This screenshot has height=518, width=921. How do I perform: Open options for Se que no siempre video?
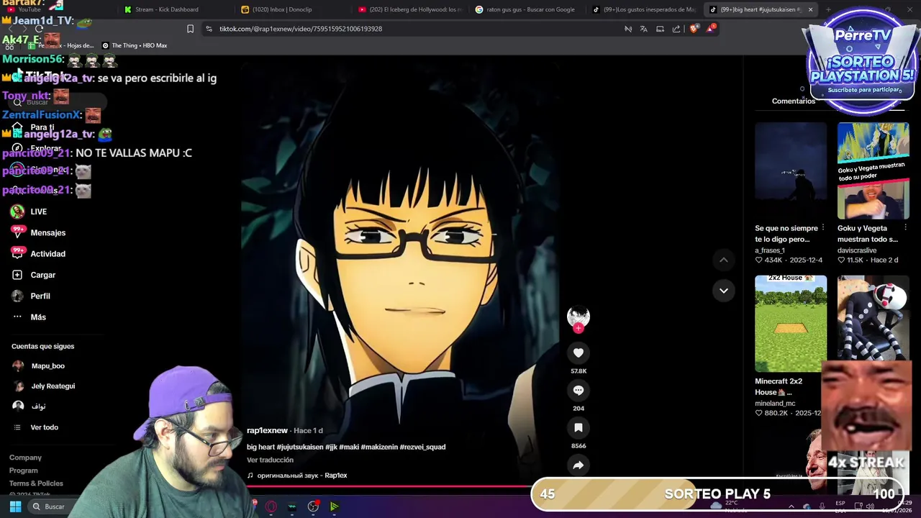pos(823,228)
